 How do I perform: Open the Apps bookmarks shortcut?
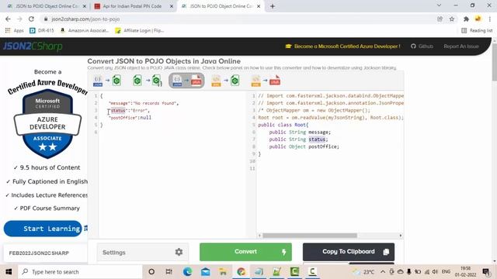tap(14, 30)
